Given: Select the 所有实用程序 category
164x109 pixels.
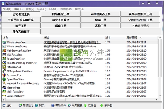Looking at the screenshot, I should click(x=21, y=32).
